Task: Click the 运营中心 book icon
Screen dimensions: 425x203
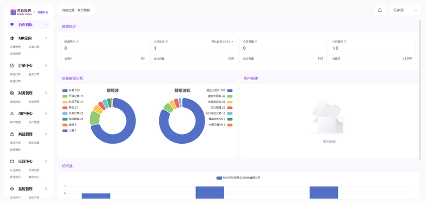Action: point(12,161)
